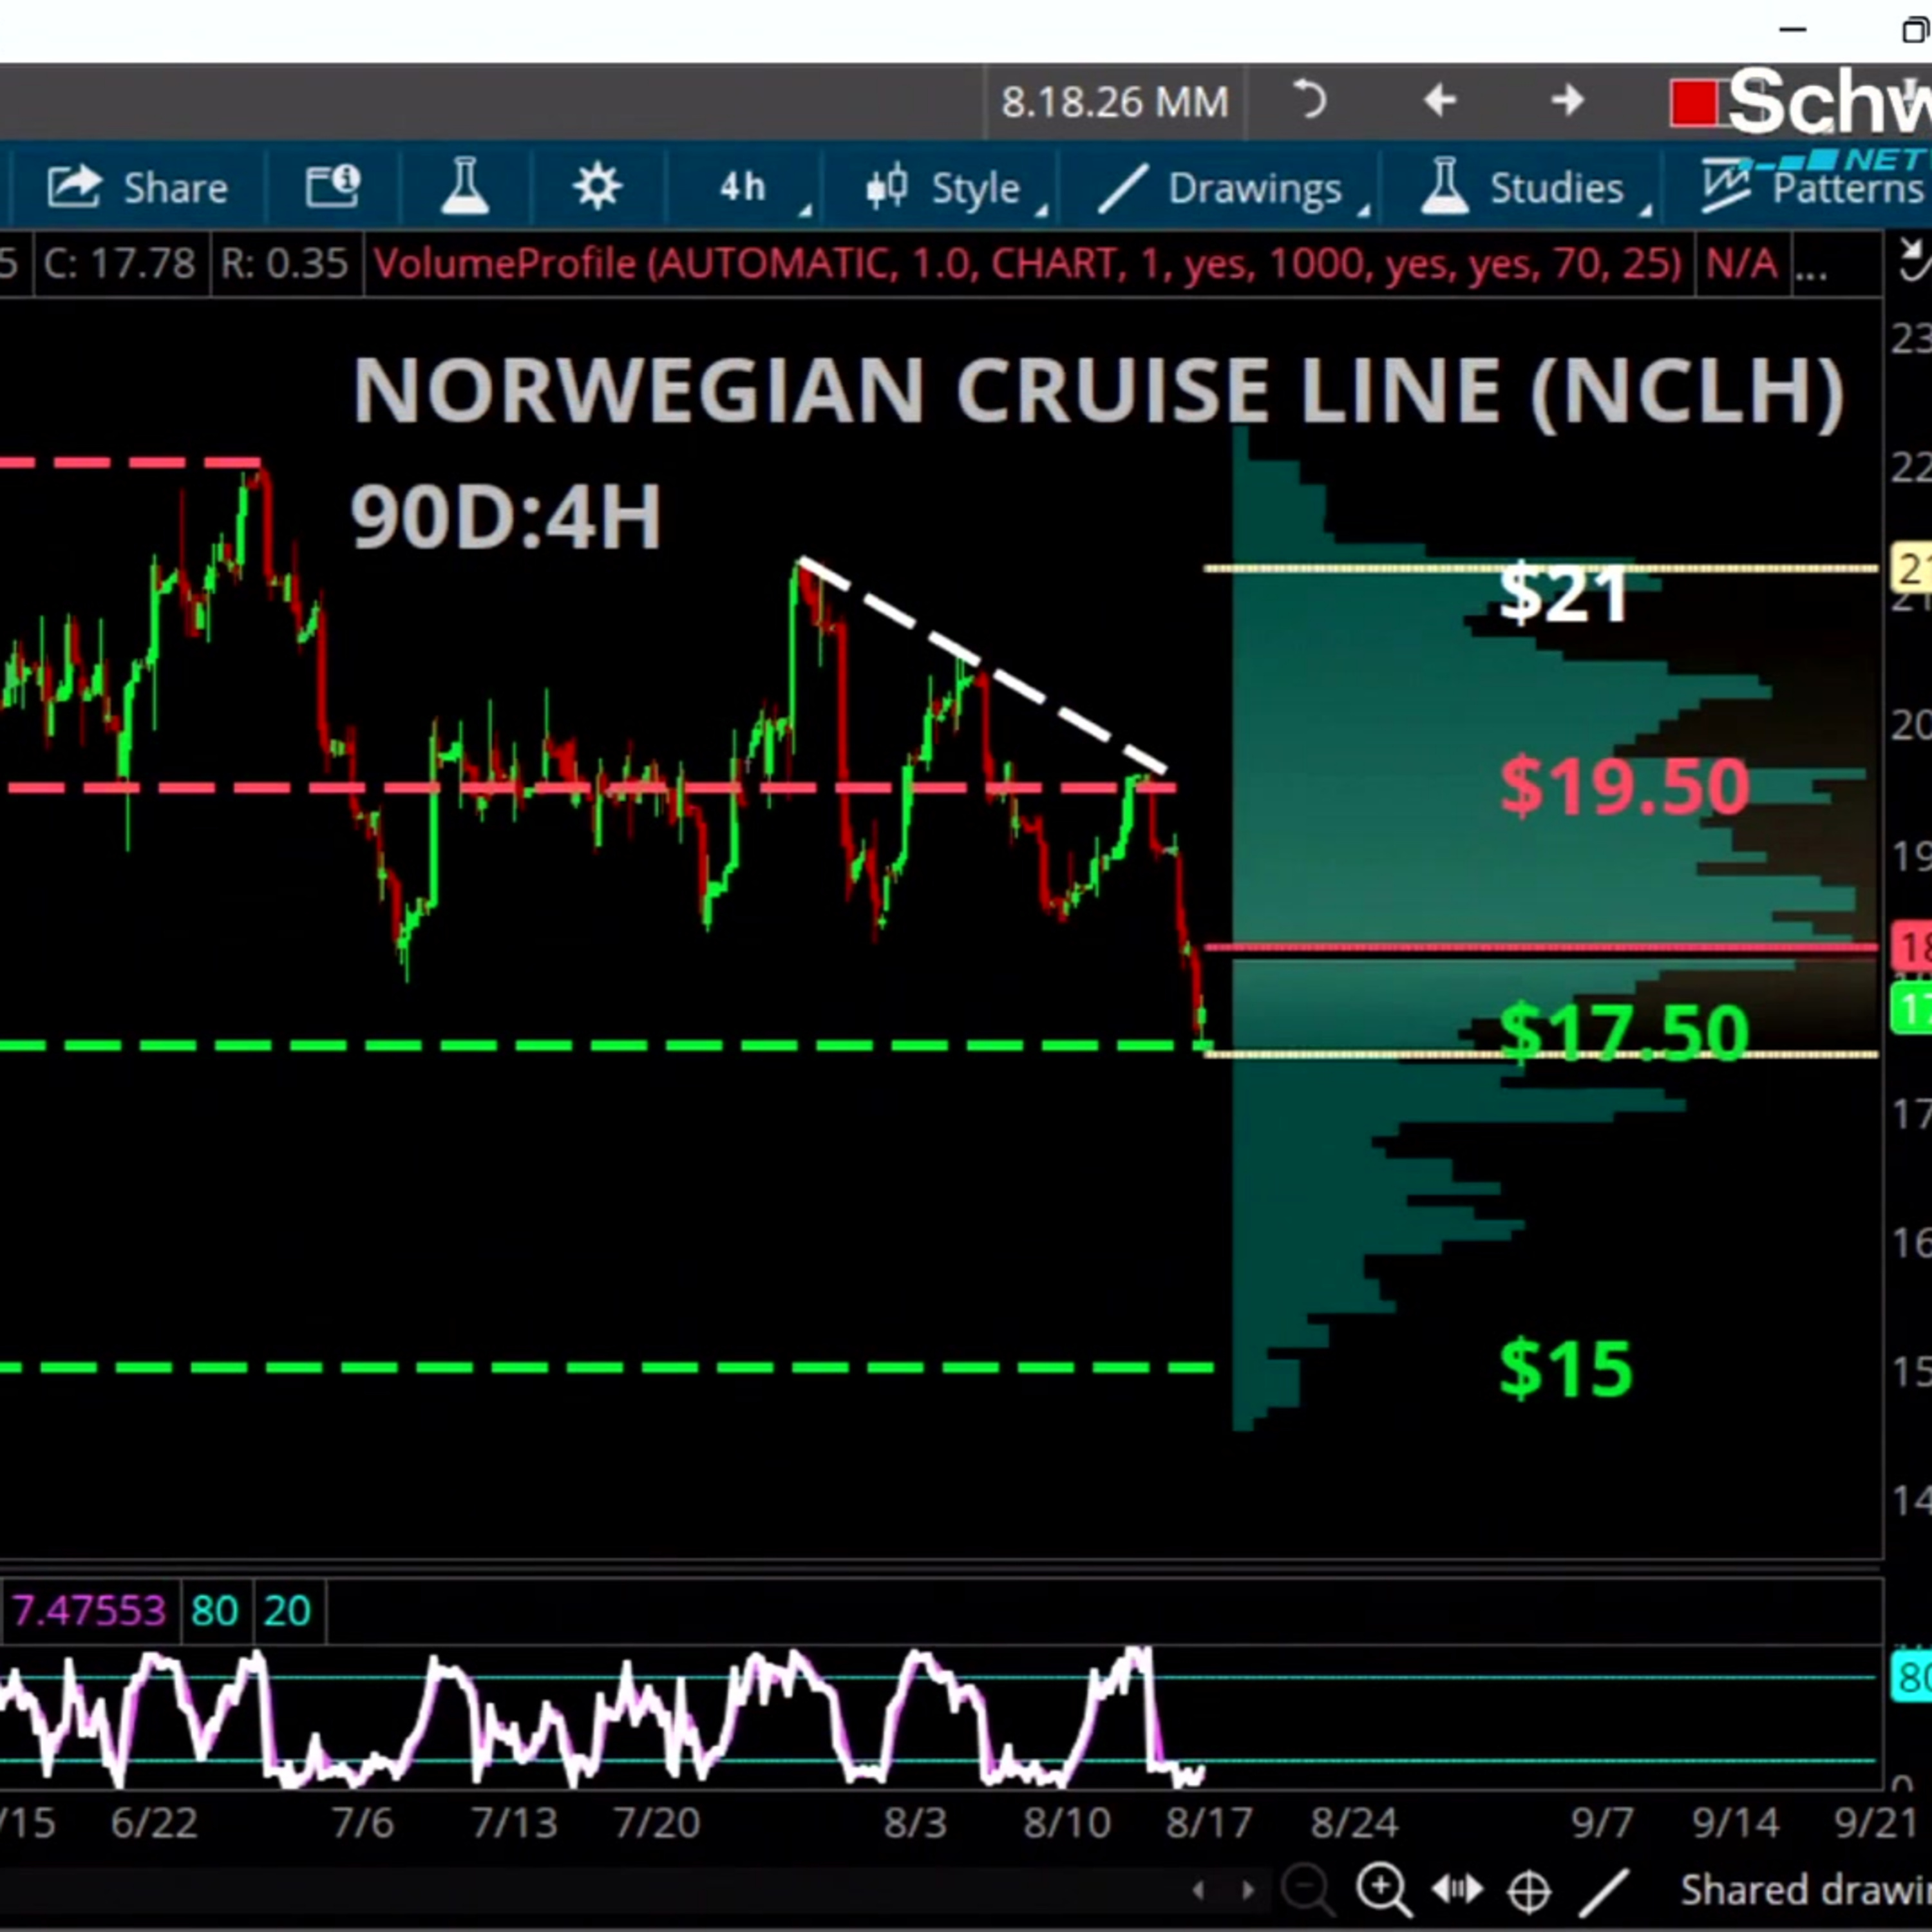Click the undo arrow icon

click(1309, 100)
